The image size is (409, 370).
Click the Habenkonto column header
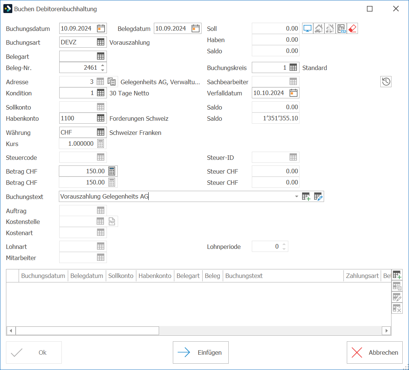[155, 276]
